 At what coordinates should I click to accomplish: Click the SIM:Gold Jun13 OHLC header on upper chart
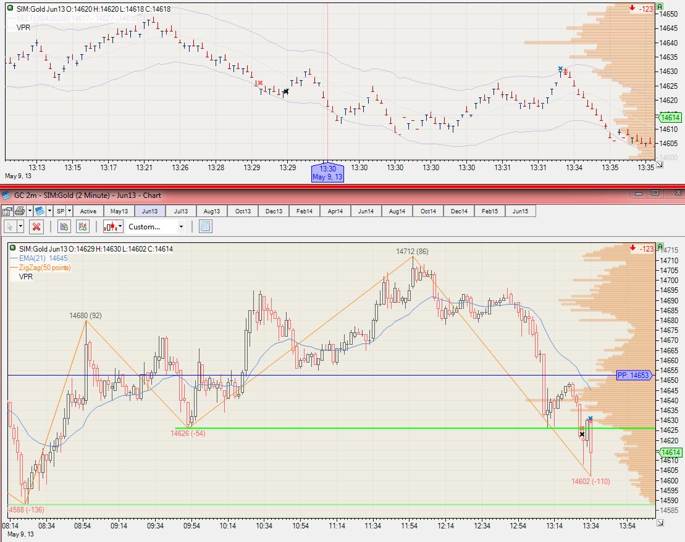[93, 9]
